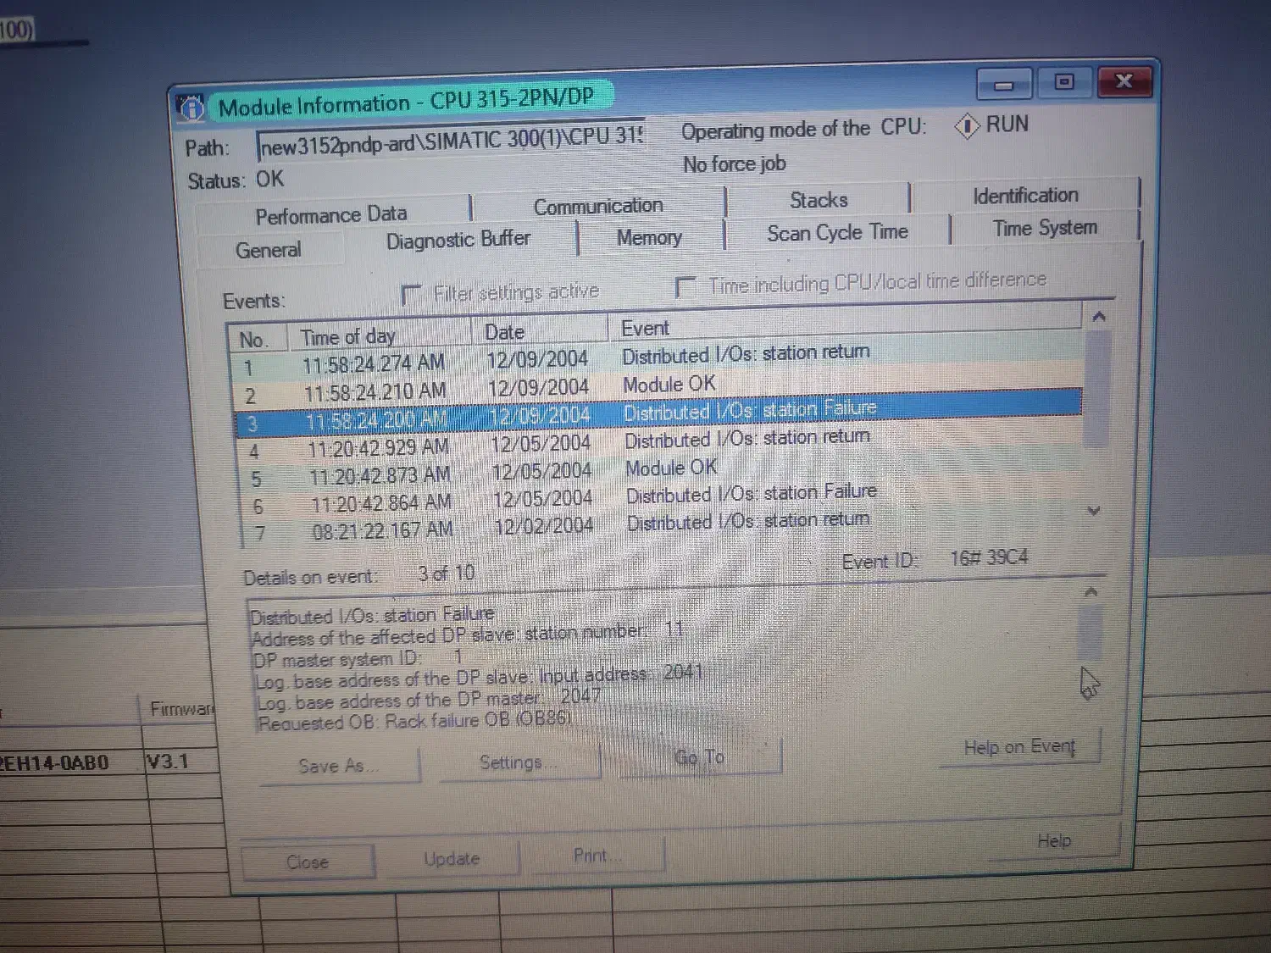The width and height of the screenshot is (1271, 953).
Task: Maximize the Module Information window
Action: click(1063, 82)
